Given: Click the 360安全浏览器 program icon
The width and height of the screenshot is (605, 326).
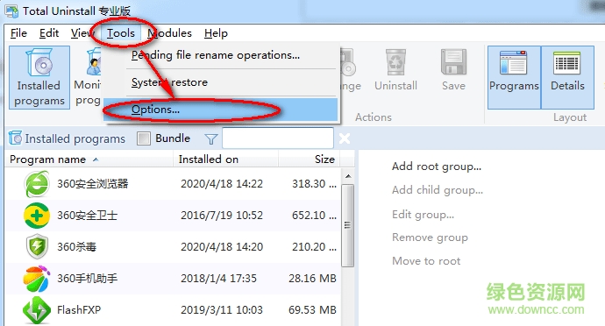Looking at the screenshot, I should click(37, 184).
